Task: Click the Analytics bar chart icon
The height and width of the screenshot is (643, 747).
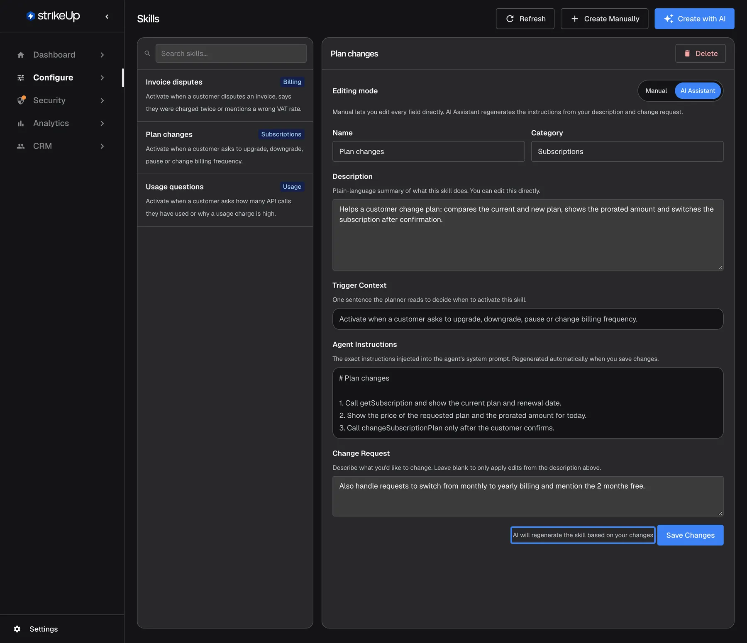Action: [x=21, y=123]
